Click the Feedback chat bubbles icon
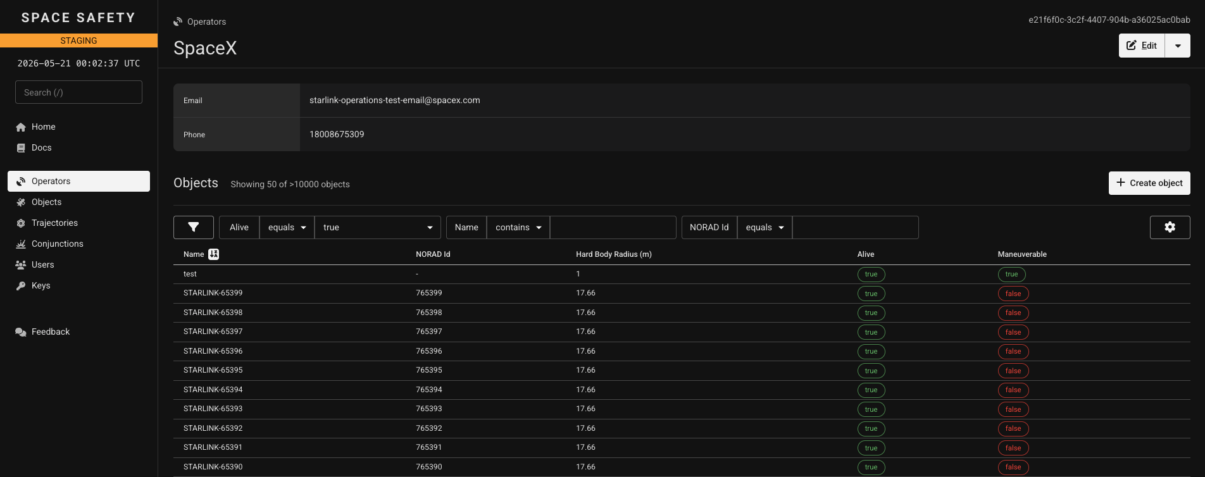1205x477 pixels. (x=21, y=331)
